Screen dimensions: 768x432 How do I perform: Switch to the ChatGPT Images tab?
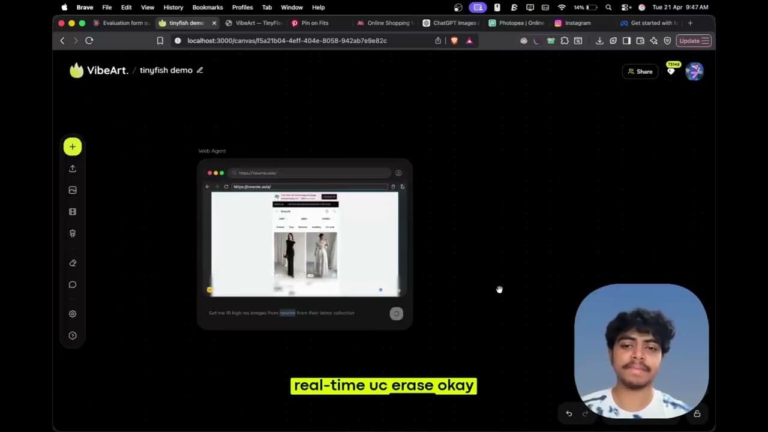pos(450,23)
